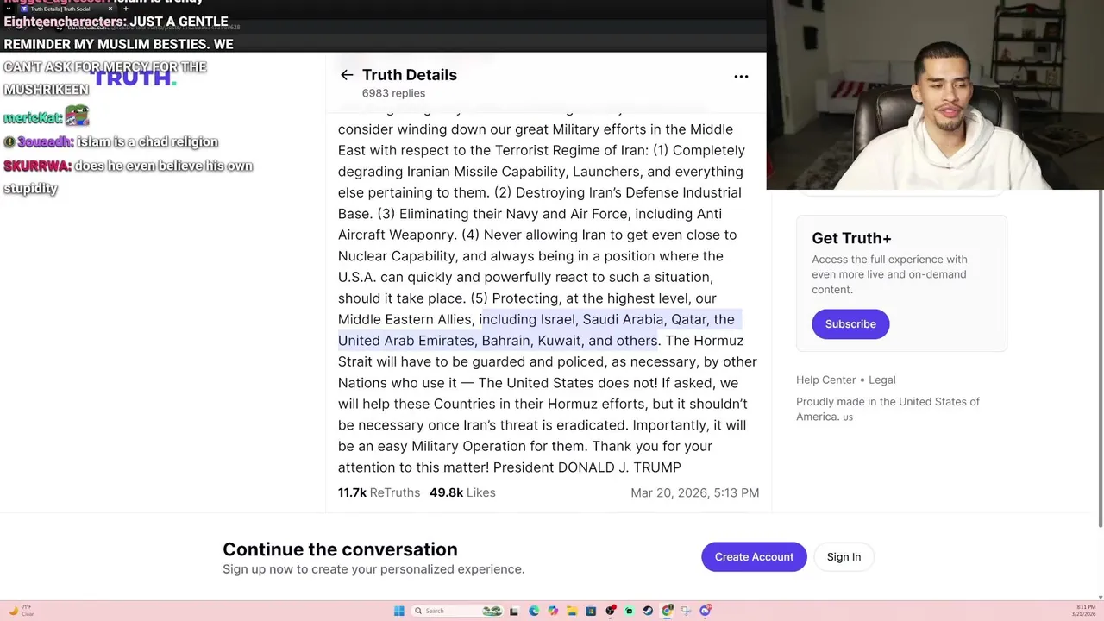This screenshot has height=621, width=1104.
Task: Click the TRUTH logo in the sidebar
Action: (134, 78)
